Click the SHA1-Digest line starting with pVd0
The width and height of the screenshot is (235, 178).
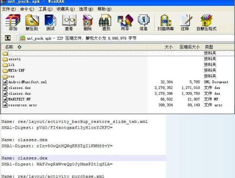(57, 128)
